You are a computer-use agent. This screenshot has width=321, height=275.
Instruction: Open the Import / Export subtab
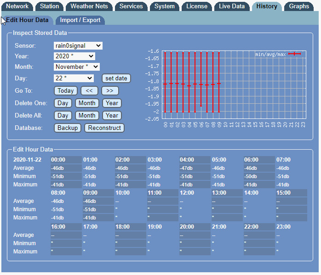[80, 20]
